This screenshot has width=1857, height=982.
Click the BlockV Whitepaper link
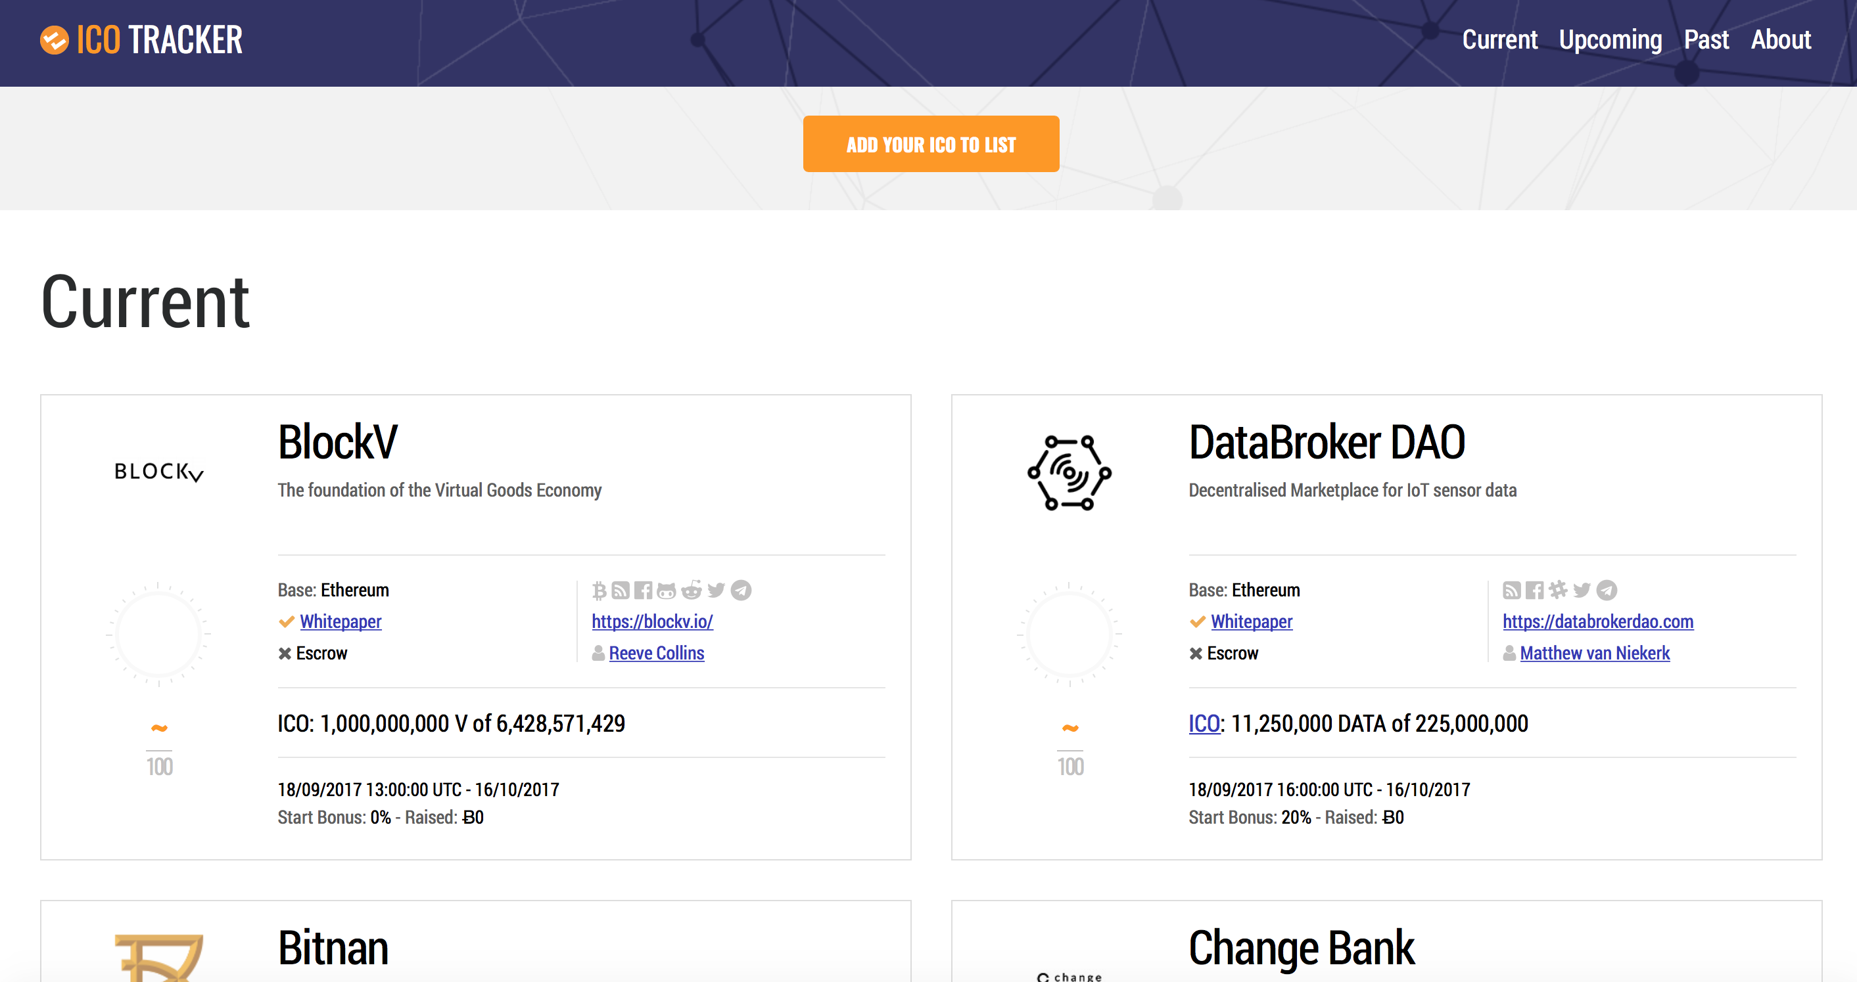click(x=341, y=621)
